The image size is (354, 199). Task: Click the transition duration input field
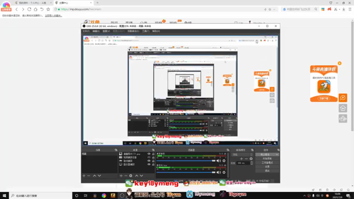coord(243,163)
